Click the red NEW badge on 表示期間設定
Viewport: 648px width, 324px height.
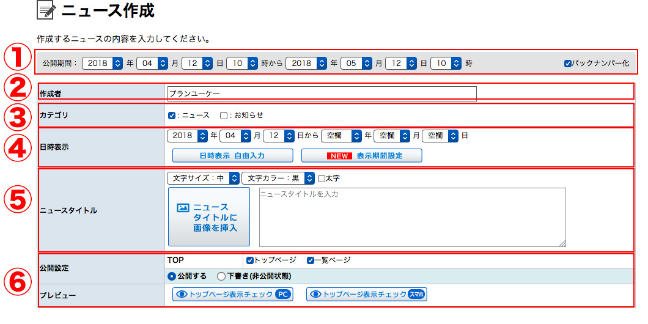(x=339, y=156)
